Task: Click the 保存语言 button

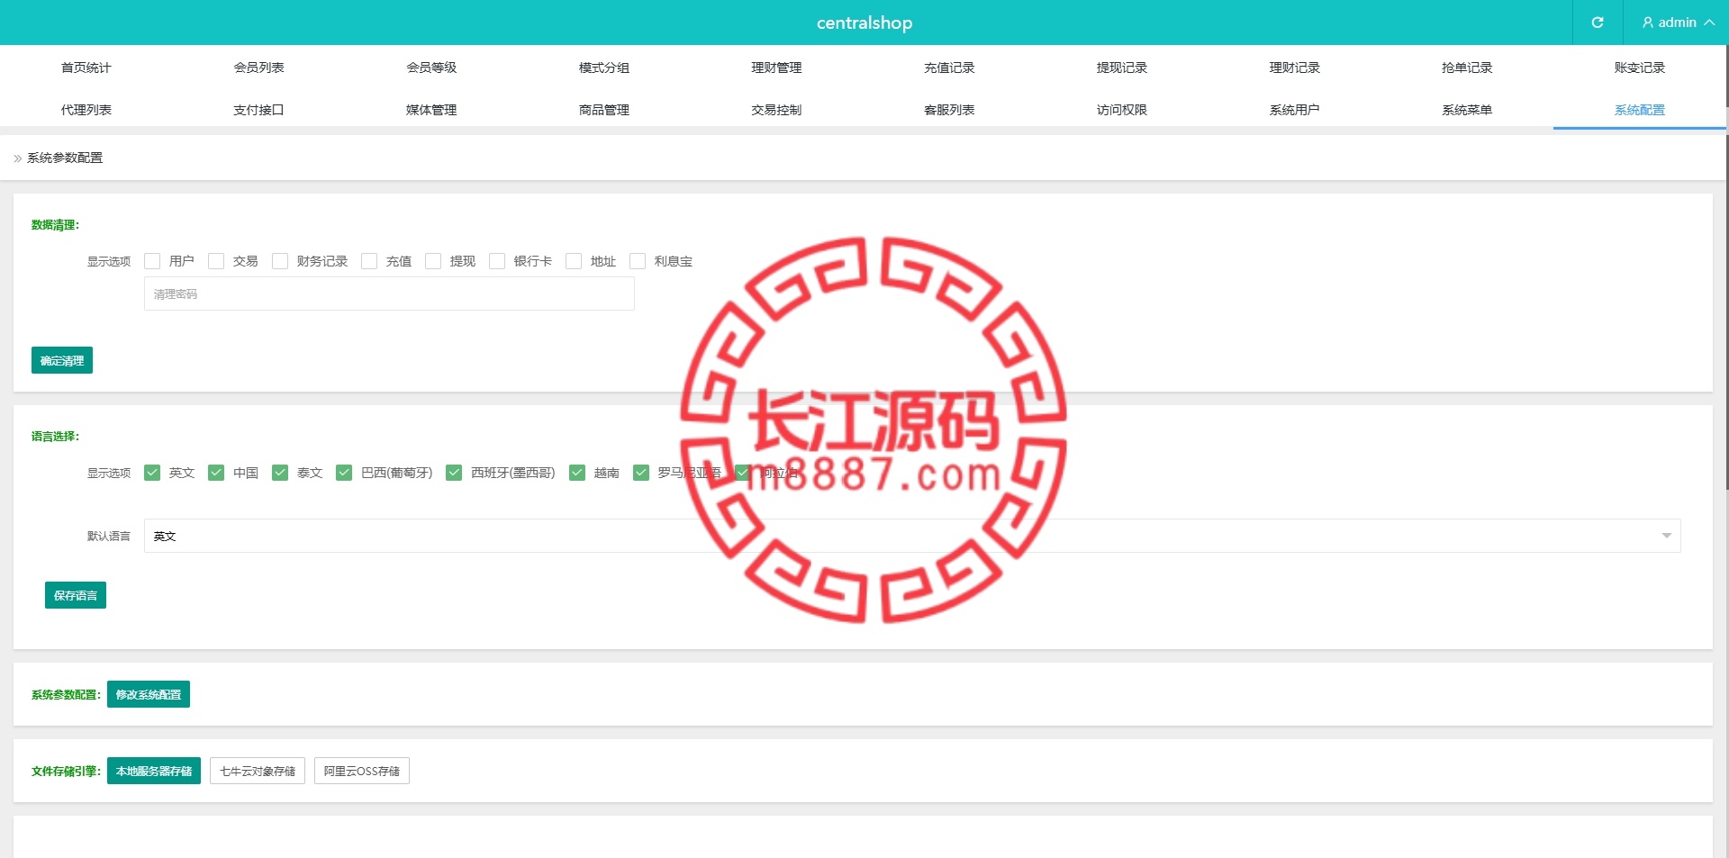Action: pos(76,595)
